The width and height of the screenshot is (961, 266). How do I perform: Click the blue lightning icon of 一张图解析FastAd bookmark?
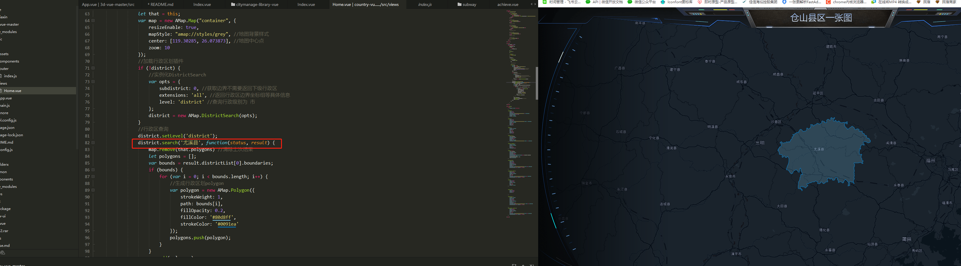click(784, 2)
